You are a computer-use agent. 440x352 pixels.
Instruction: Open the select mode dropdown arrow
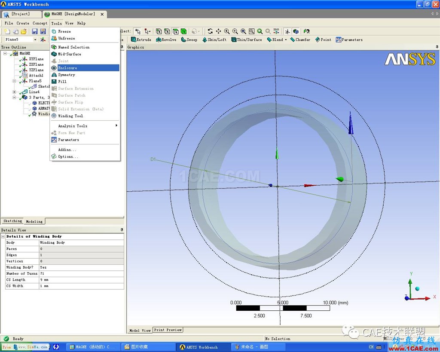click(150, 31)
